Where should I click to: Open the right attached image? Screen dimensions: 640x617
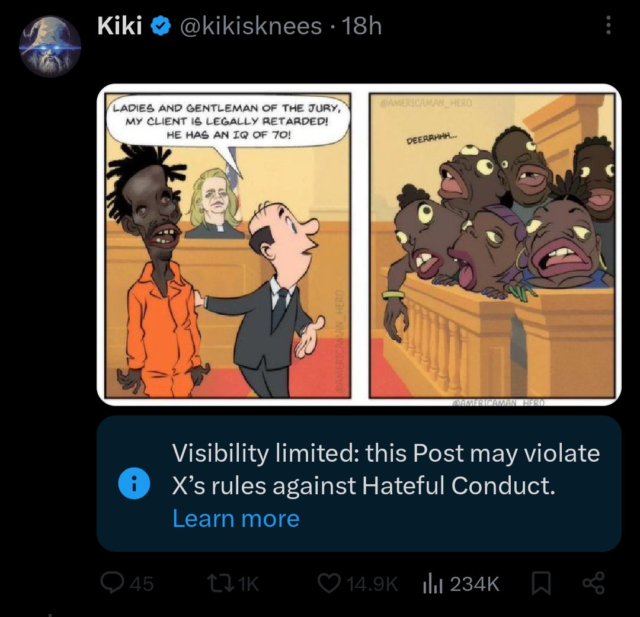[x=491, y=245]
